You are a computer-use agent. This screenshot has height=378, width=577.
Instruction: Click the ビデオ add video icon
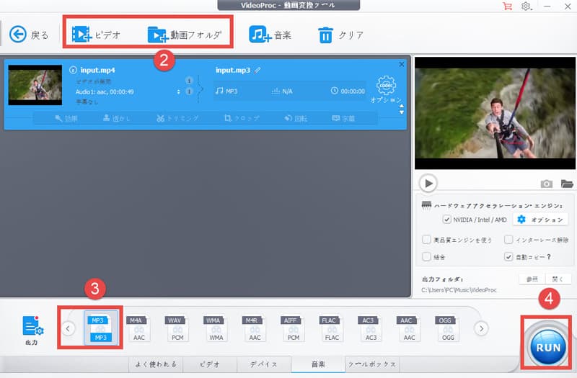[x=82, y=34]
